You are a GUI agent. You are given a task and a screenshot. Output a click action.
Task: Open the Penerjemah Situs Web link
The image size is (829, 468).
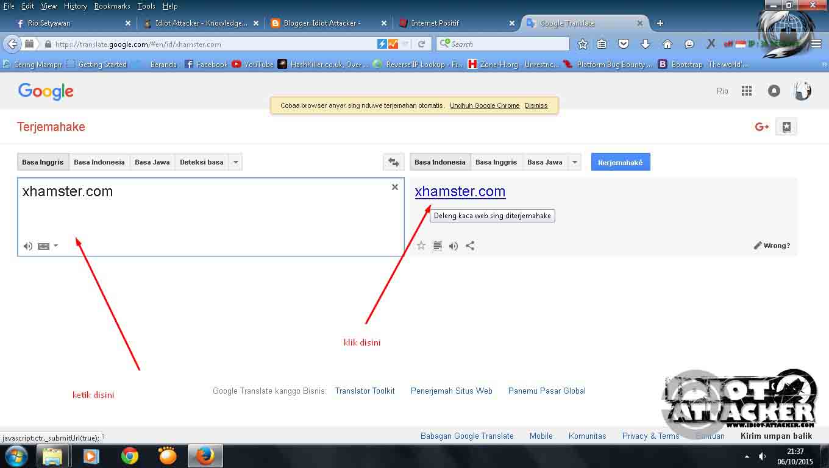click(452, 391)
